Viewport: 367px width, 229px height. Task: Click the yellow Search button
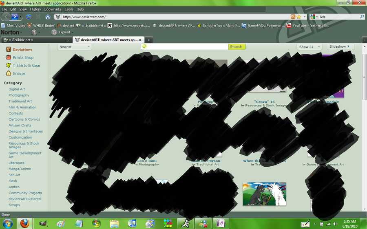[x=237, y=47]
